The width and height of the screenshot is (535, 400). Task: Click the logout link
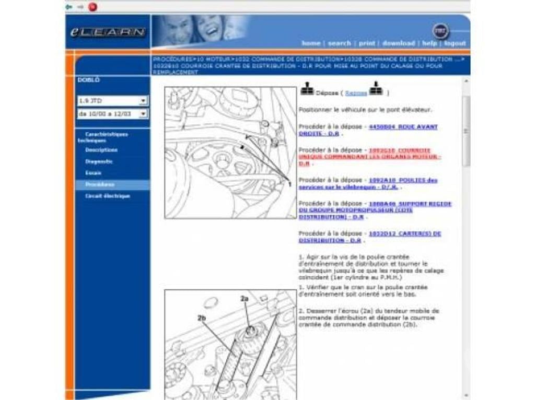click(x=455, y=43)
